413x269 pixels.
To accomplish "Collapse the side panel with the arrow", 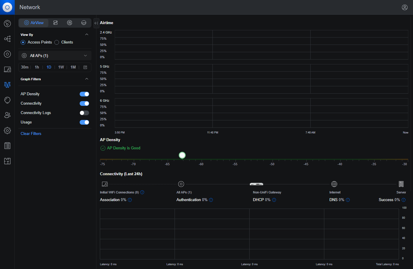I will click(x=96, y=23).
